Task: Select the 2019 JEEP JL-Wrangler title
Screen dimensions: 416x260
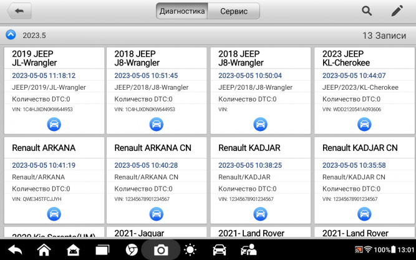Action: pyautogui.click(x=34, y=58)
